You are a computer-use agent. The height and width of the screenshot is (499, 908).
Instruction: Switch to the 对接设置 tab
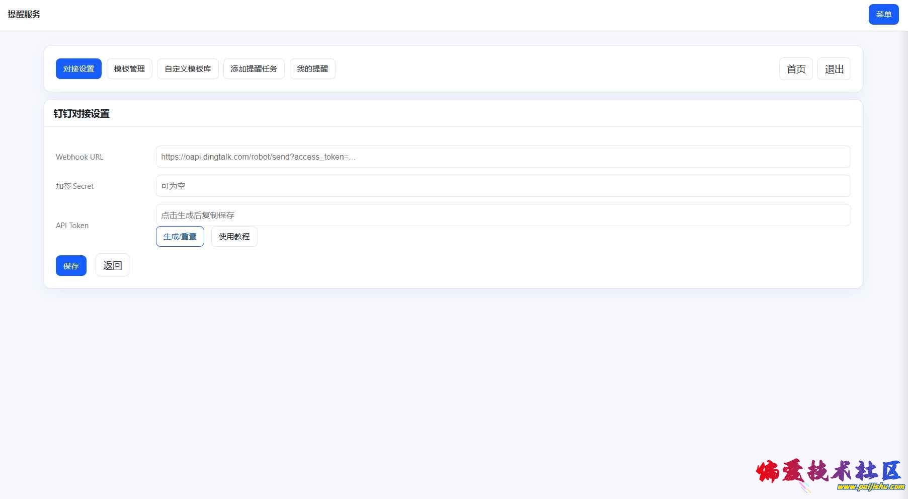point(78,69)
